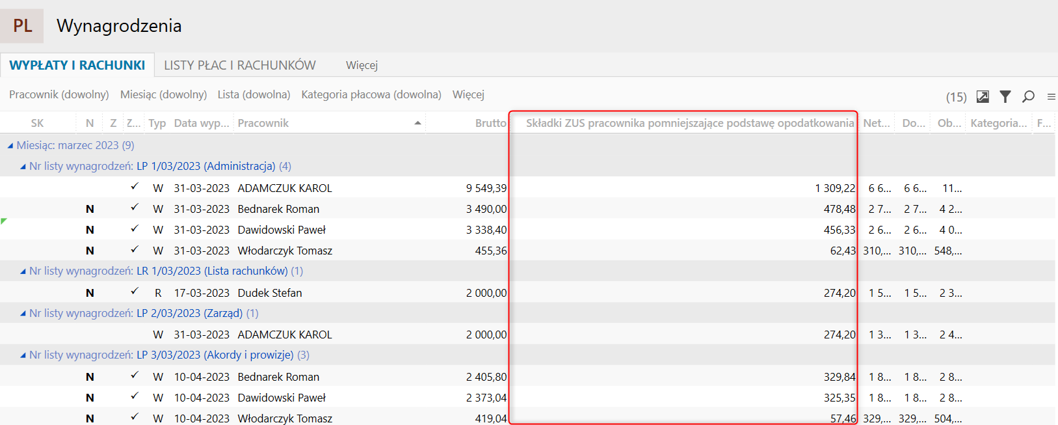The image size is (1058, 425).
Task: Click the Brutto column header
Action: pos(490,123)
